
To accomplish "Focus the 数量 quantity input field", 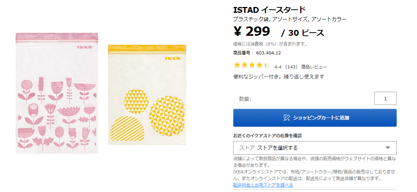I will [x=385, y=98].
